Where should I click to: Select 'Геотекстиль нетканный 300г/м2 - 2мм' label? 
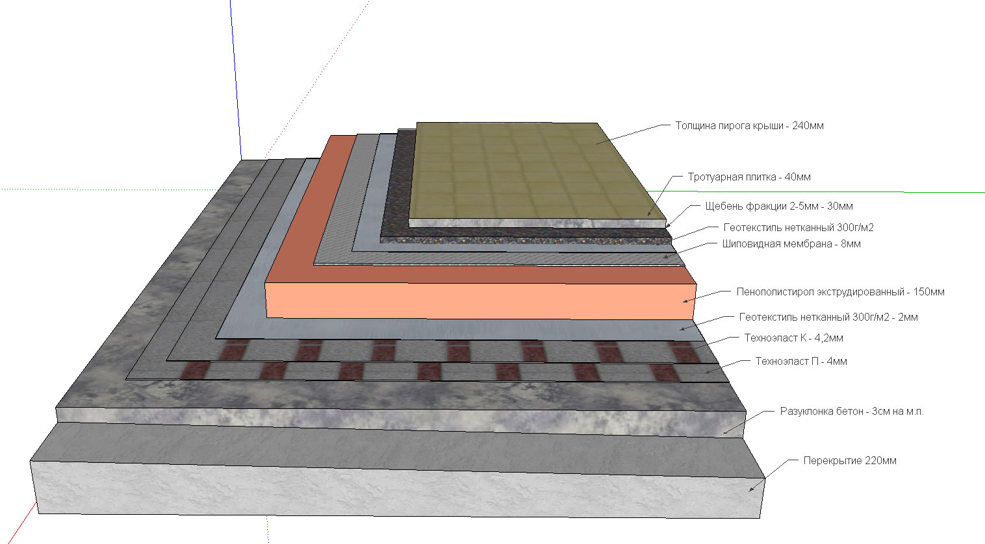coord(828,317)
